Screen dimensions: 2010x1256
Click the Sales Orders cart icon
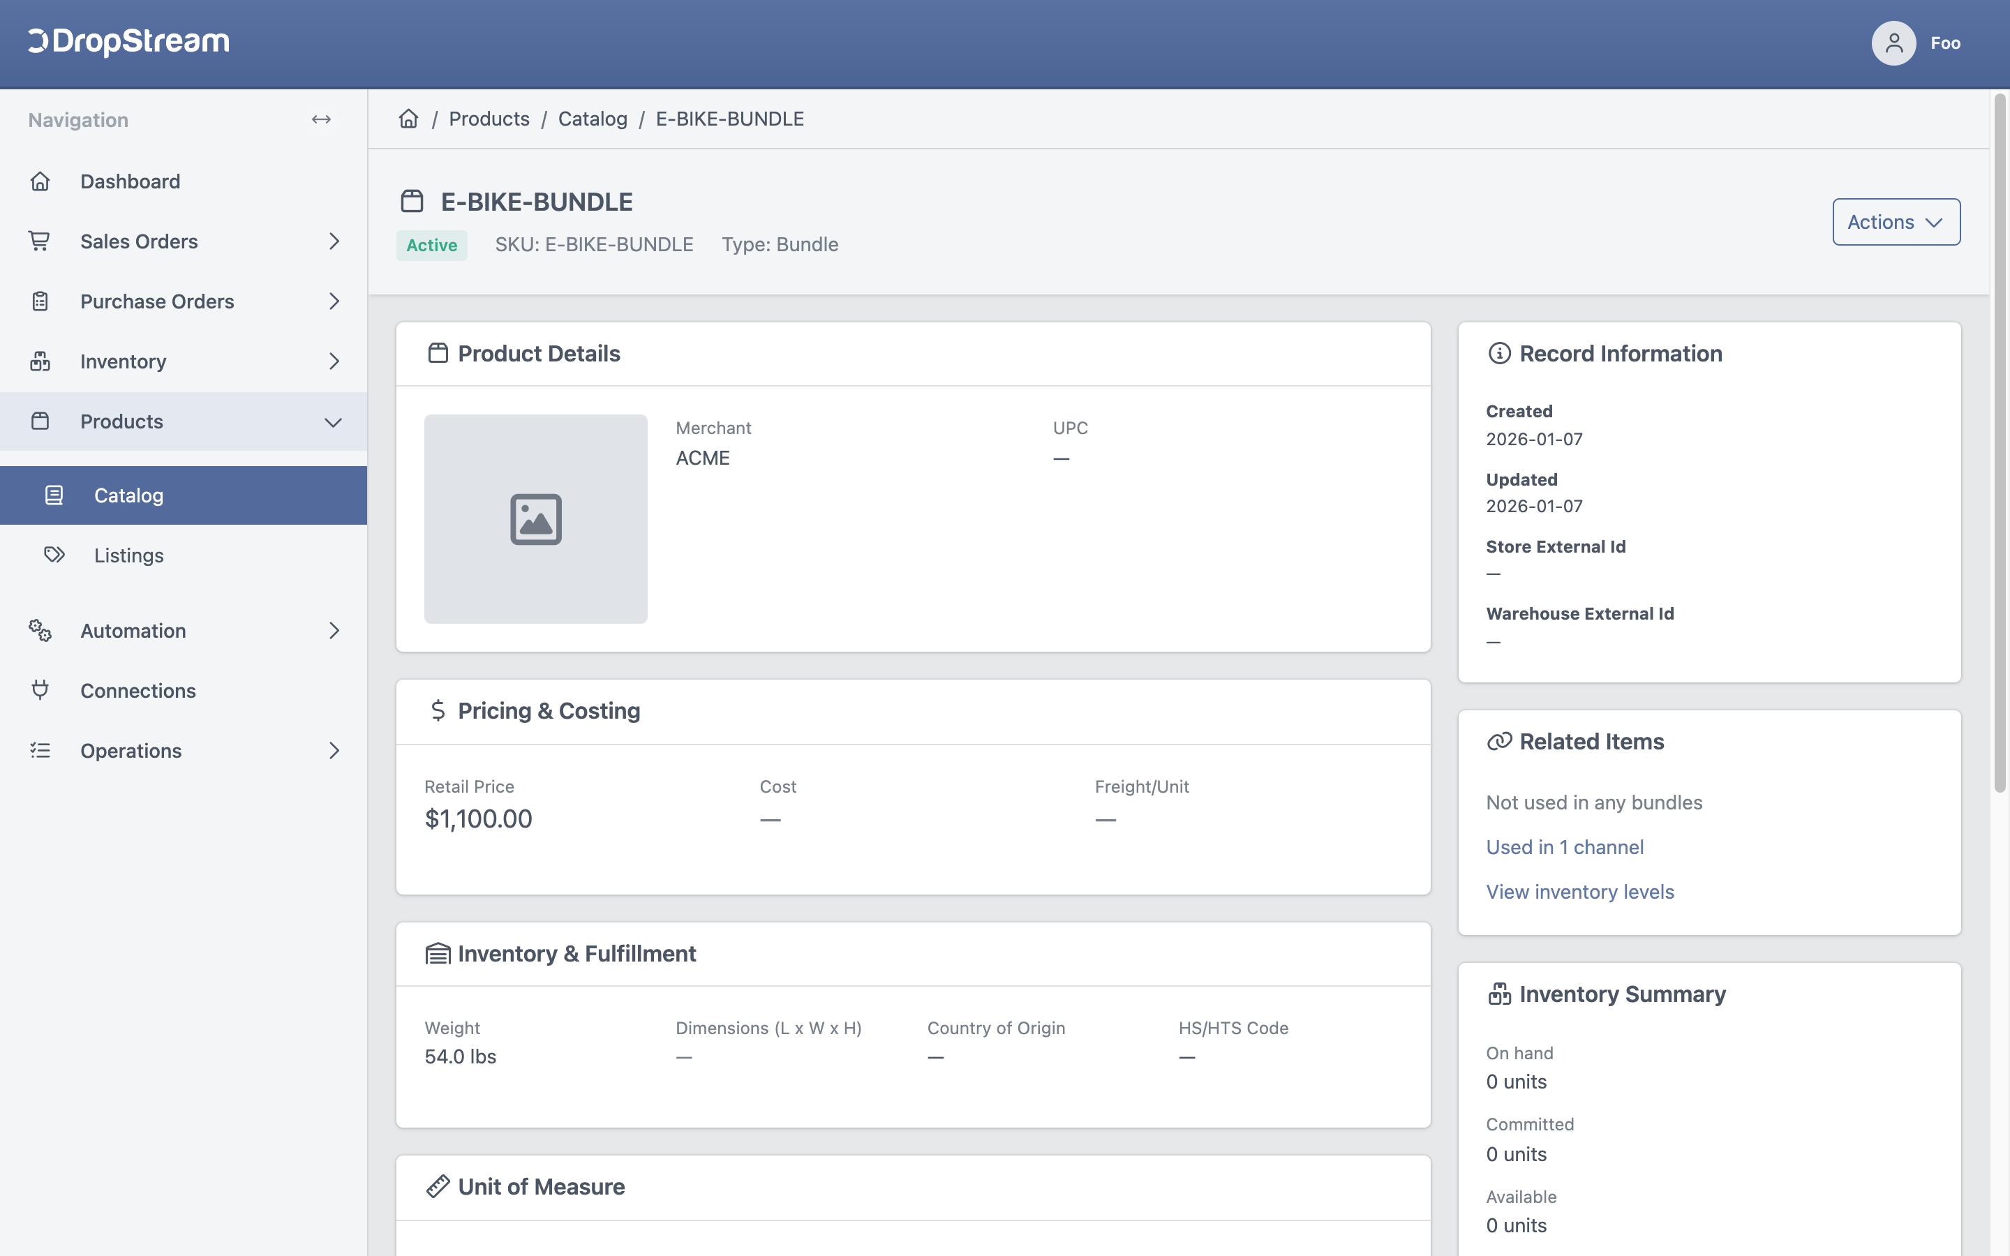tap(40, 241)
